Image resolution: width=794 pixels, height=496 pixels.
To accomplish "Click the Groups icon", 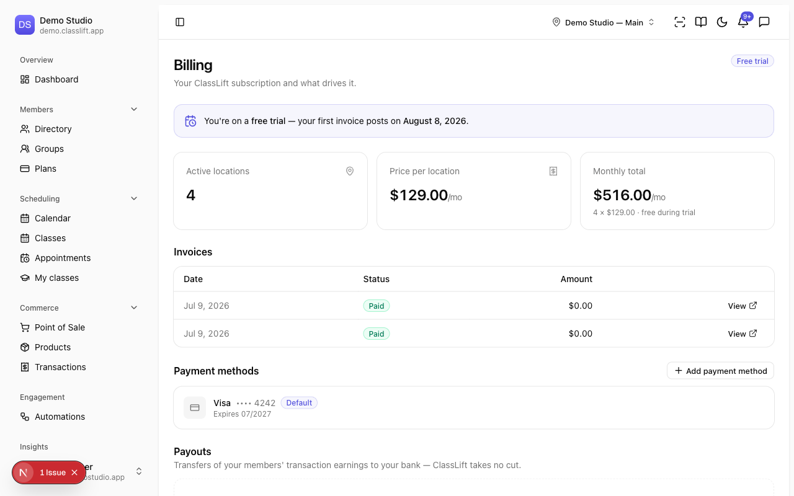I will tap(25, 149).
